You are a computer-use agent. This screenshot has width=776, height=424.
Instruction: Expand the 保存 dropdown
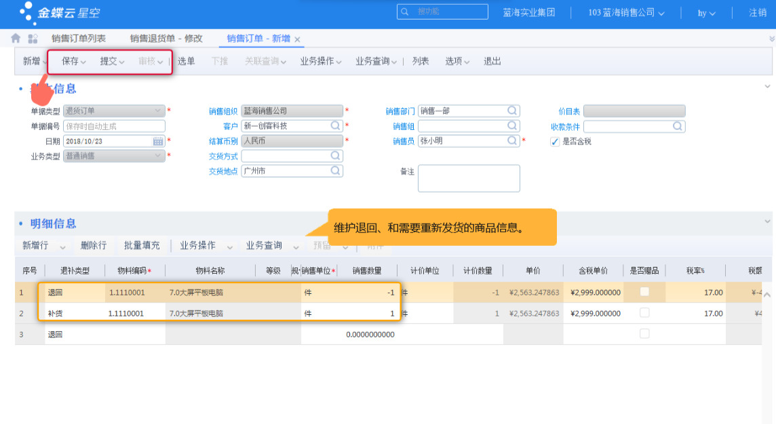click(83, 62)
